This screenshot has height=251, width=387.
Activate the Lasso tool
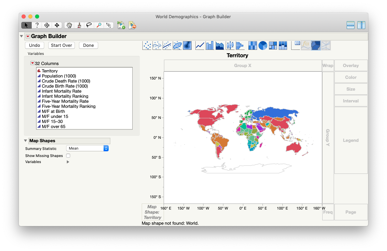pos(88,25)
